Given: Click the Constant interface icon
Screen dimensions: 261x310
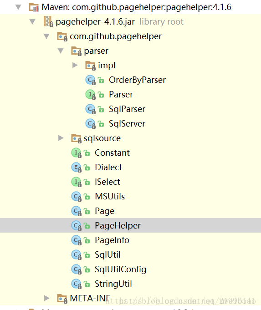Looking at the screenshot, I should tap(77, 153).
